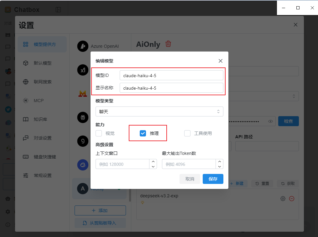Maximize the Chatbox window
The height and width of the screenshot is (237, 318).
click(x=298, y=8)
